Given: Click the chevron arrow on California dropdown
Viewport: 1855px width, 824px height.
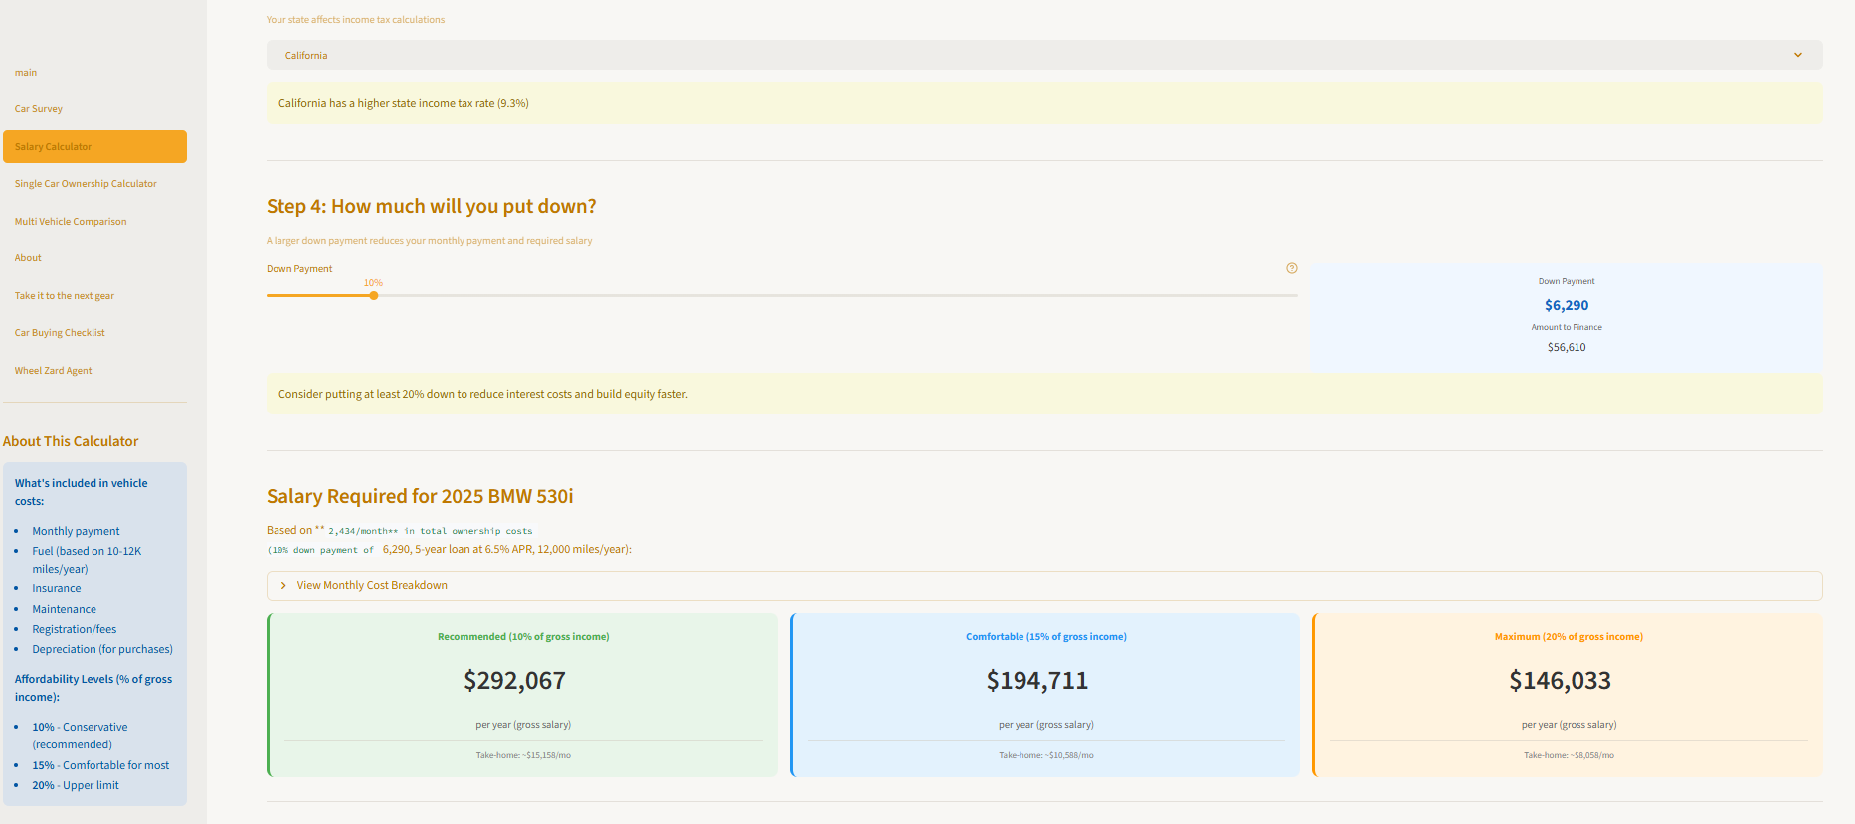Looking at the screenshot, I should [1797, 55].
